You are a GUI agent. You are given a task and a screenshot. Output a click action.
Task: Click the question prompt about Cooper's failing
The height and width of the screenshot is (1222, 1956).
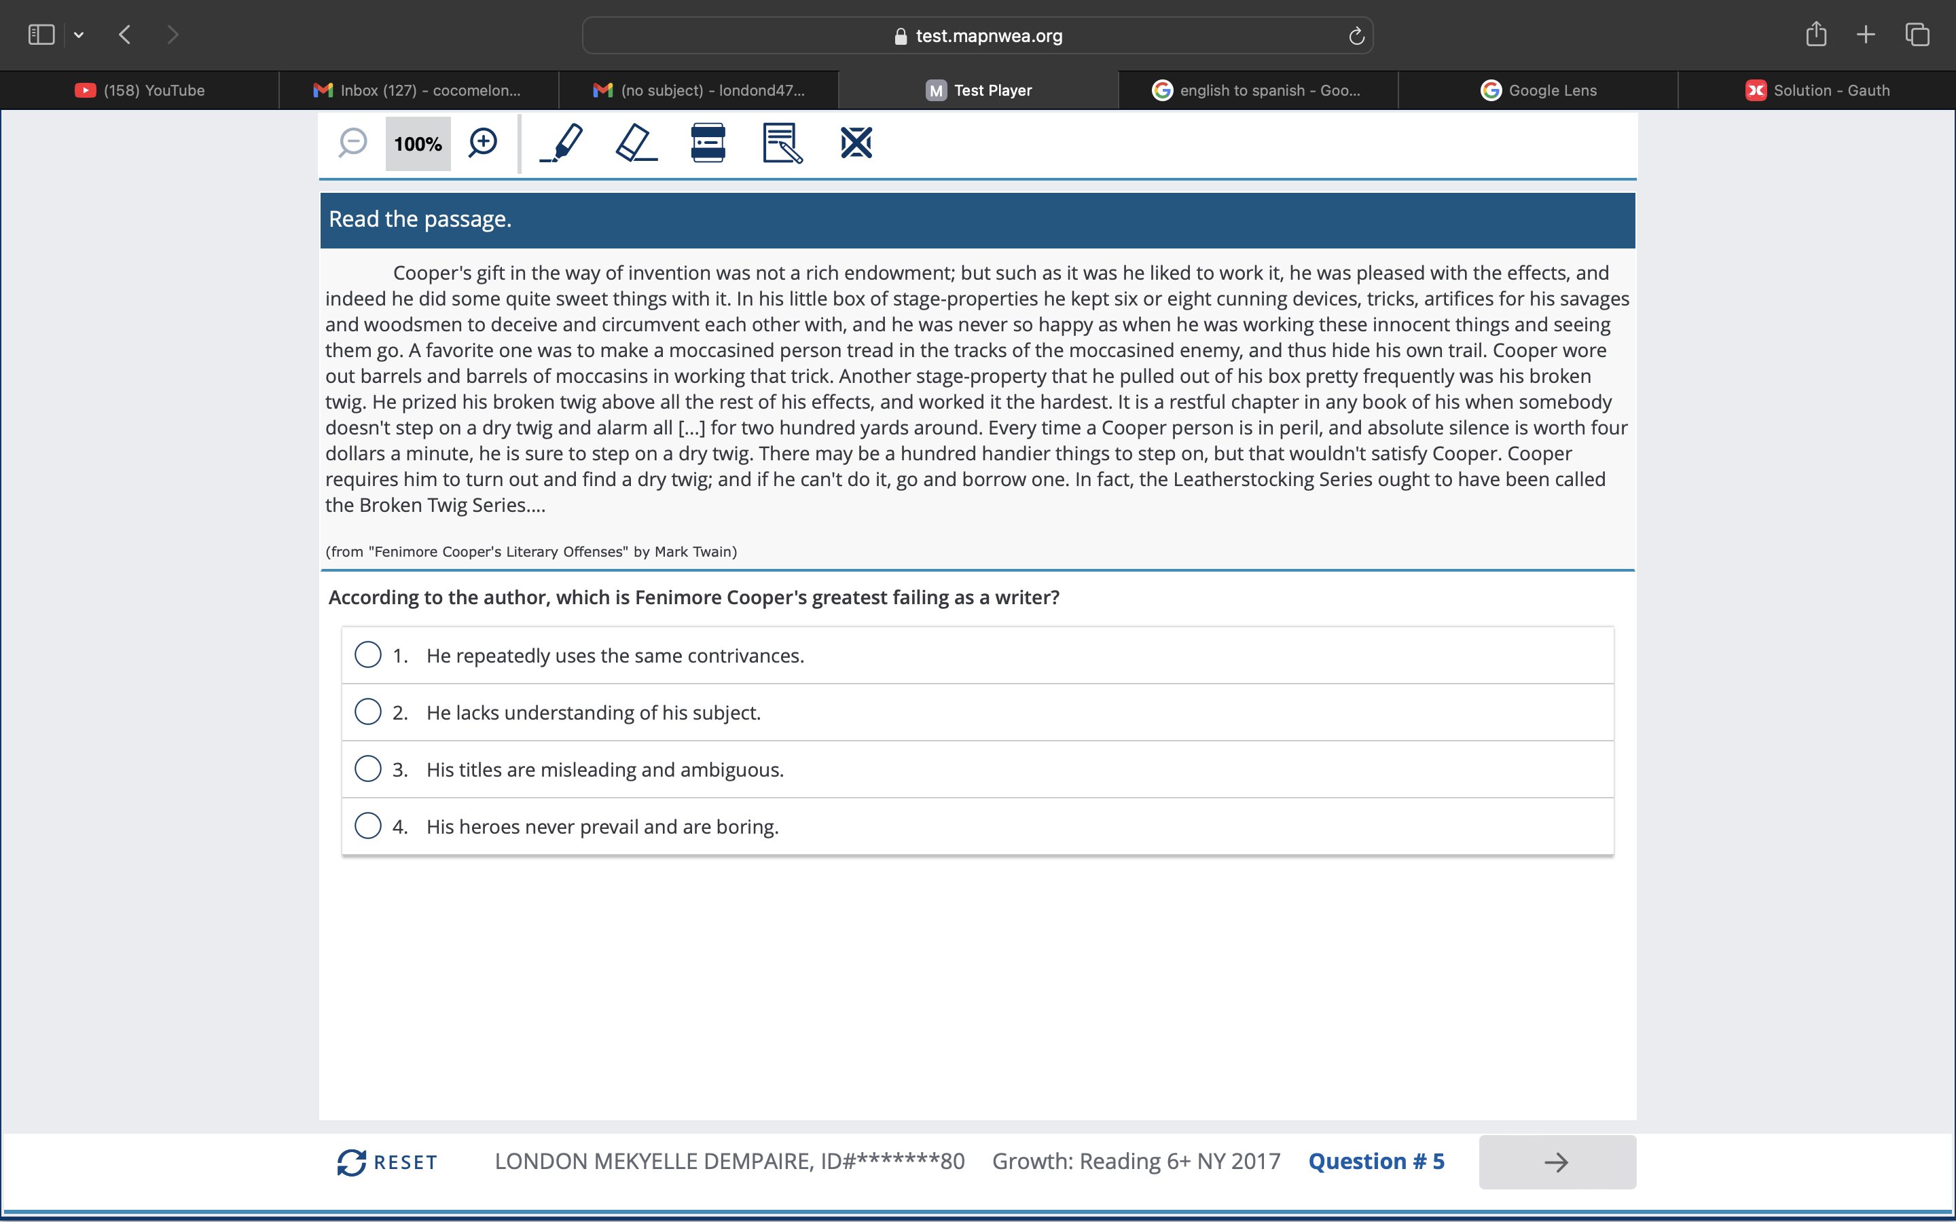point(693,597)
